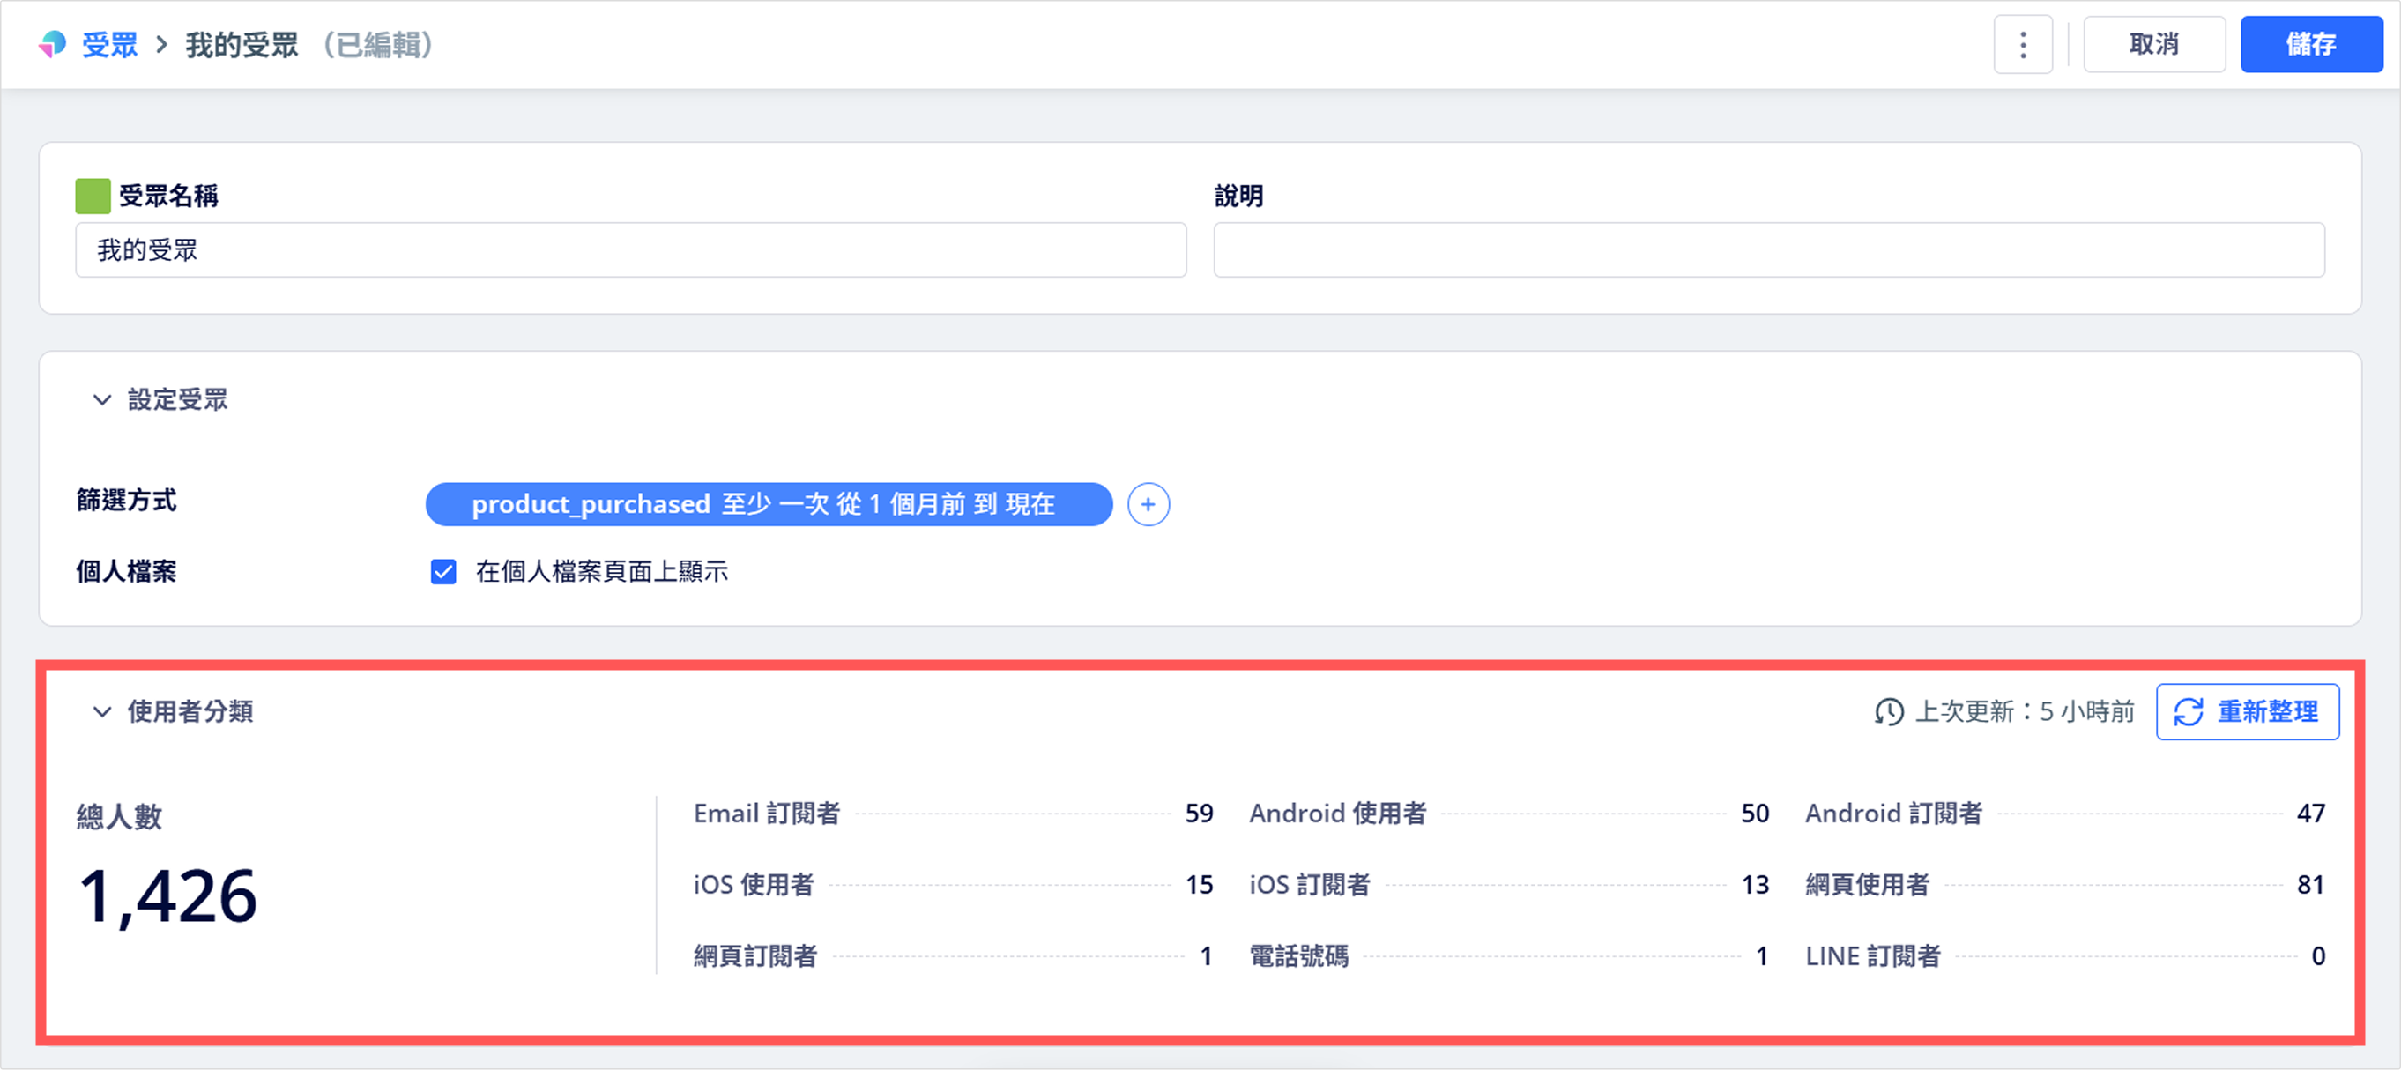Click the 受眾名稱 input field
Screen dimensions: 2401x1070
click(x=630, y=249)
